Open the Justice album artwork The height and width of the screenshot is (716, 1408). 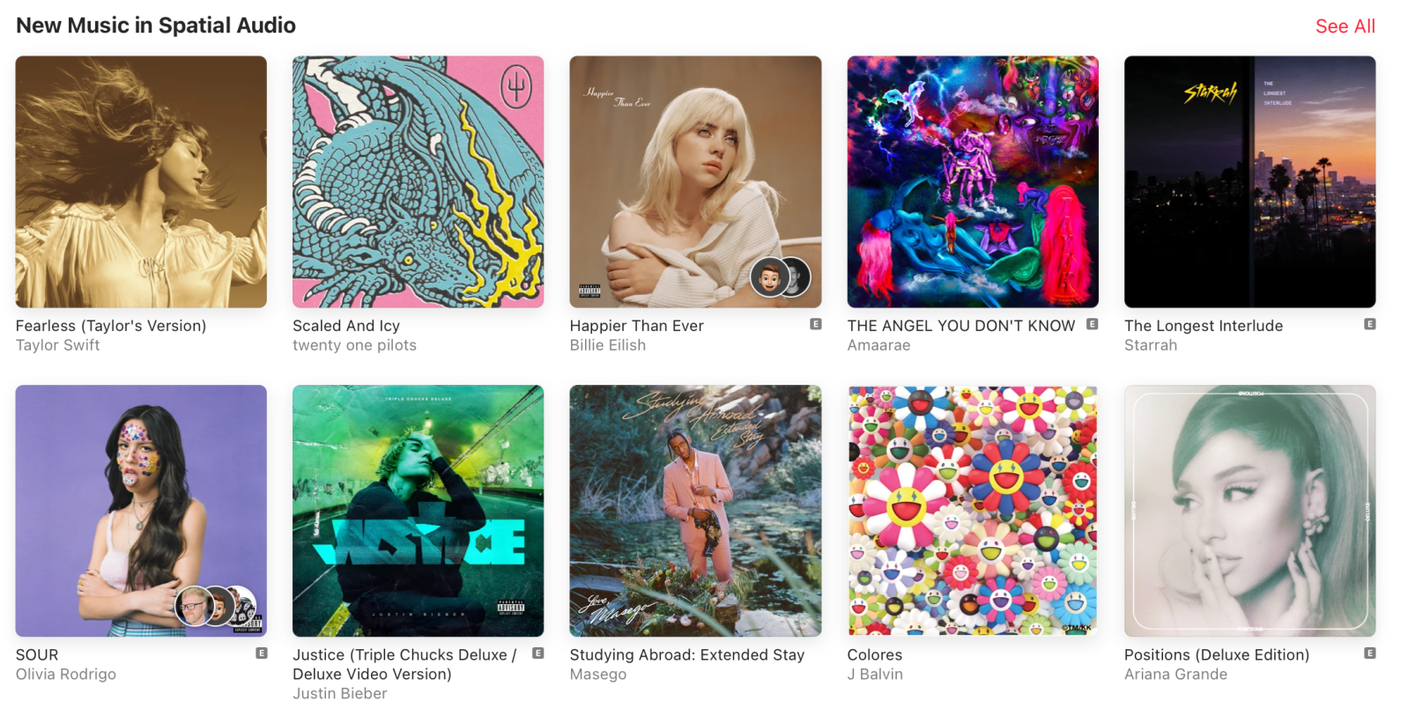click(419, 511)
